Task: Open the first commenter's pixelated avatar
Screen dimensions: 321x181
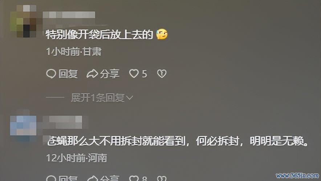Action: [23, 21]
